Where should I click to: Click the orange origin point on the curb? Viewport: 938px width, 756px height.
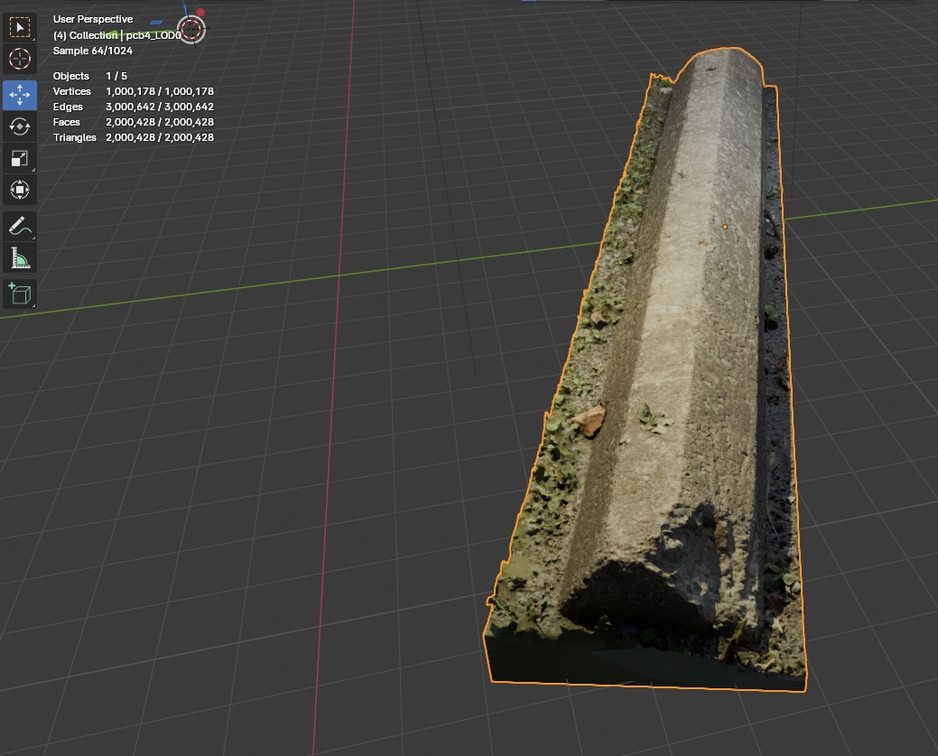coord(725,227)
